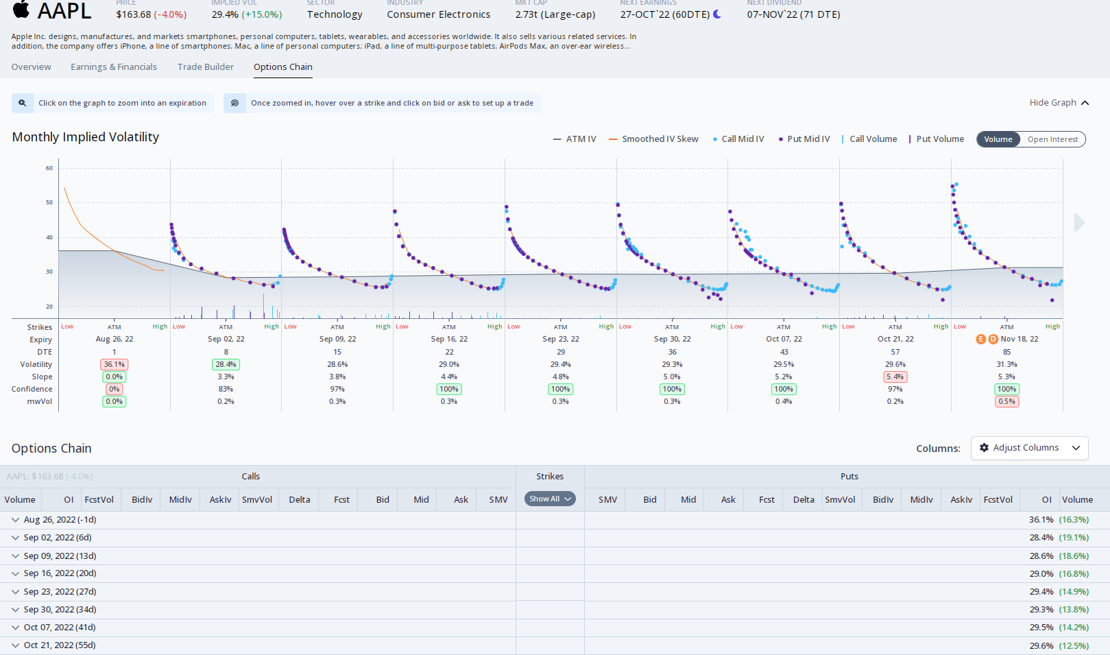Image resolution: width=1110 pixels, height=655 pixels.
Task: Click the 5.4% slope badge
Action: tap(895, 377)
